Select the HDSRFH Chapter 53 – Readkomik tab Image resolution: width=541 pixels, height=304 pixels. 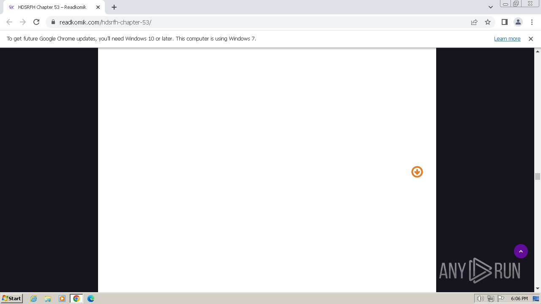[x=55, y=7]
